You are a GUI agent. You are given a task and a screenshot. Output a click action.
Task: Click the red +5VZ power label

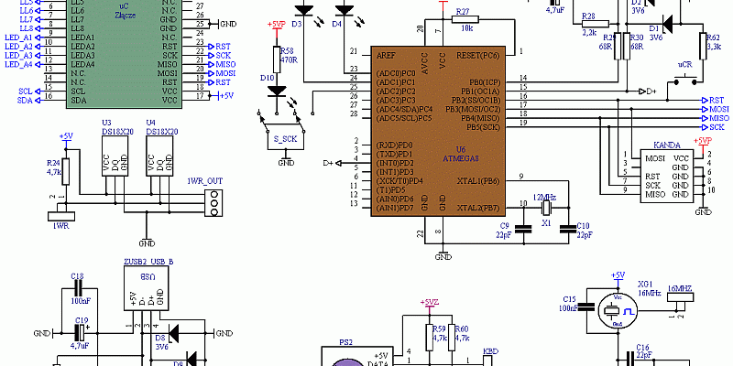pyautogui.click(x=428, y=303)
